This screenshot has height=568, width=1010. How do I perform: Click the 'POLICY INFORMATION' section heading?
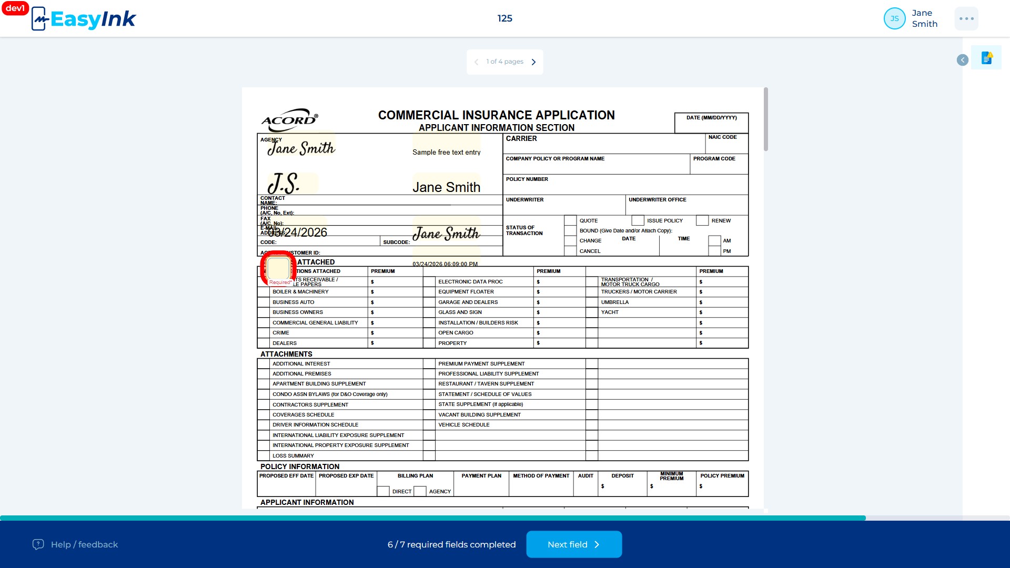(x=300, y=466)
